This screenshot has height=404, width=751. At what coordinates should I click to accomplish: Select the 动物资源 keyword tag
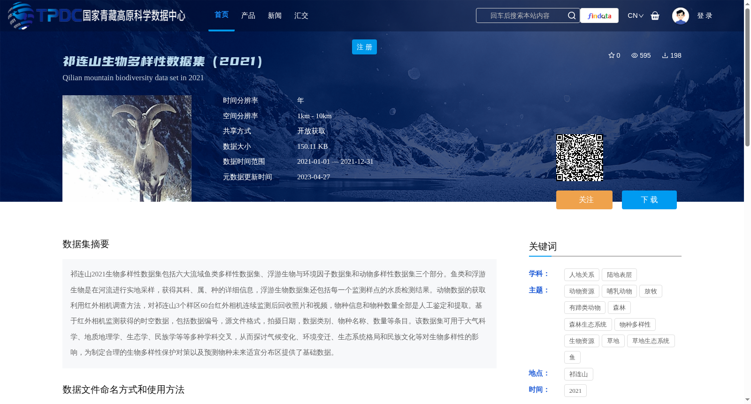click(582, 291)
